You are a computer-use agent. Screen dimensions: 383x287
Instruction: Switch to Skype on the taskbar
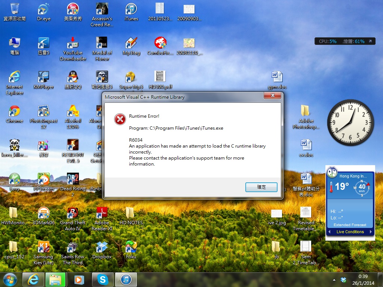tap(103, 280)
